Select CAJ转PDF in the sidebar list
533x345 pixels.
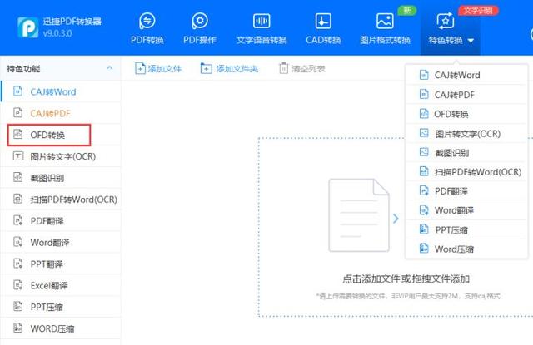pos(61,113)
